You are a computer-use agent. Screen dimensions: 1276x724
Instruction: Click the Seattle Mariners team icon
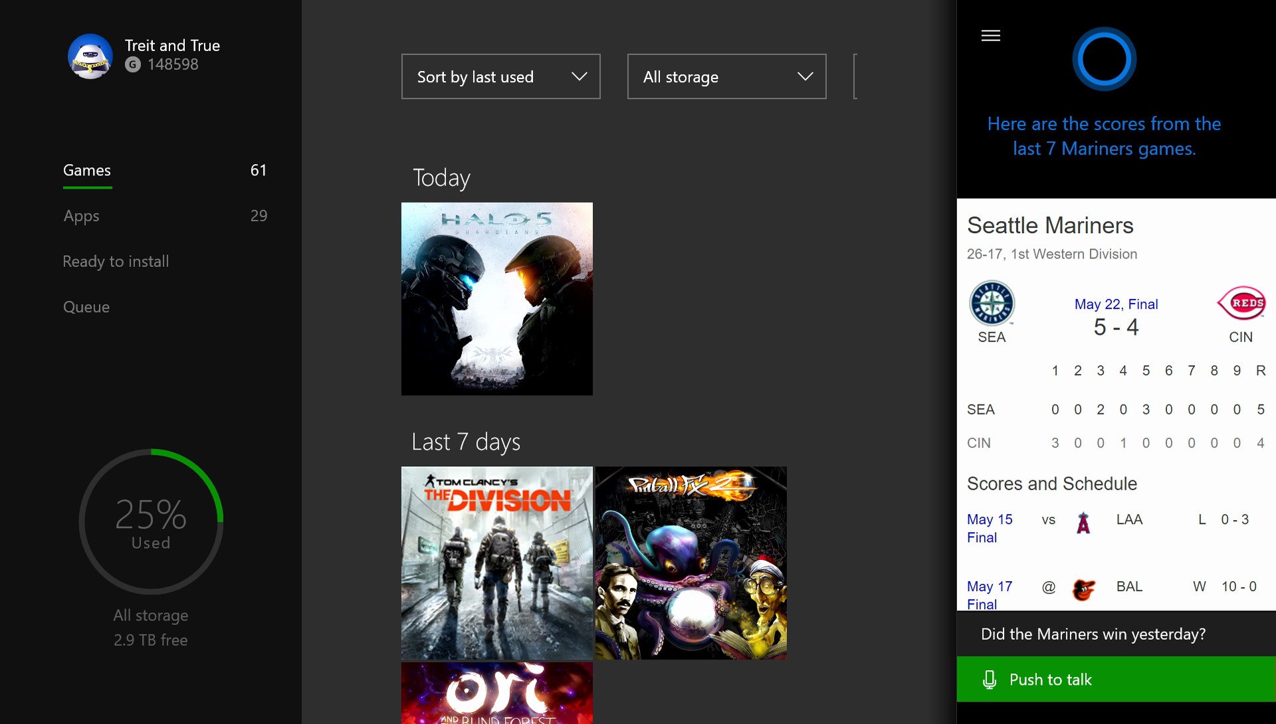991,302
